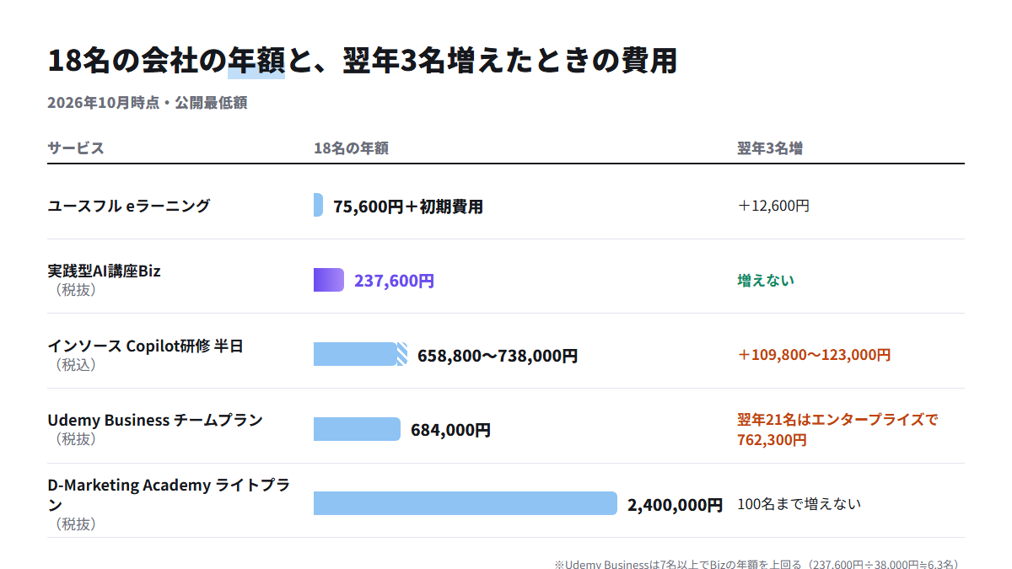
Task: Click the （税抜） note under Udemy Business
Action: 75,439
